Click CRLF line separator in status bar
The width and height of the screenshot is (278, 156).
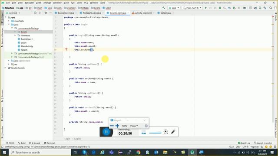coord(238,147)
